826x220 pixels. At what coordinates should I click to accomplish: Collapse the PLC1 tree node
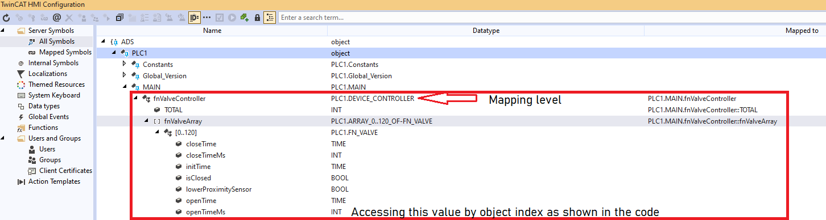click(114, 53)
